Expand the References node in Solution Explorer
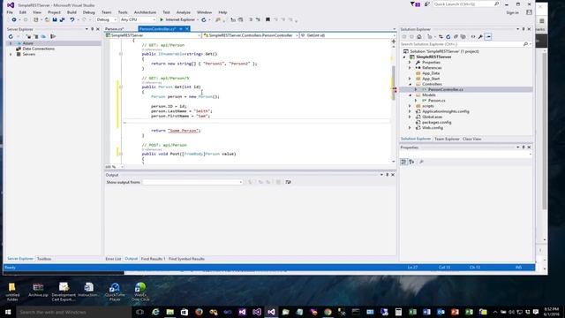Viewport: 565px width, 318px height. pyautogui.click(x=410, y=68)
